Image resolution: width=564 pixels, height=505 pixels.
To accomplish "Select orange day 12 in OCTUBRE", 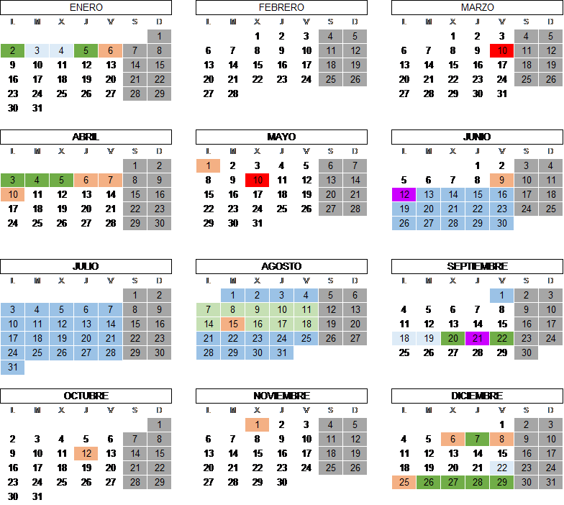I will pos(86,453).
